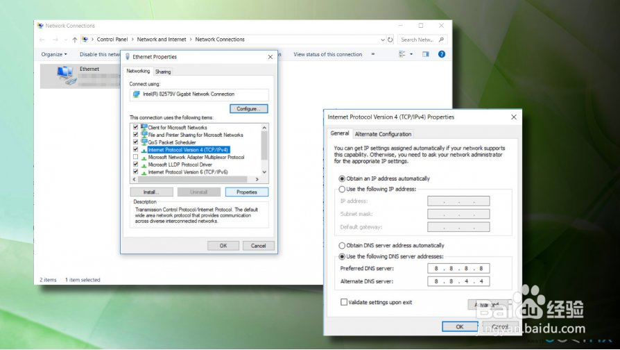Click the Preferred DNS server field
The image size is (620, 350).
click(458, 269)
